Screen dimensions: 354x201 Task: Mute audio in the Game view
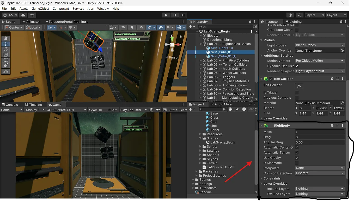coord(158,110)
